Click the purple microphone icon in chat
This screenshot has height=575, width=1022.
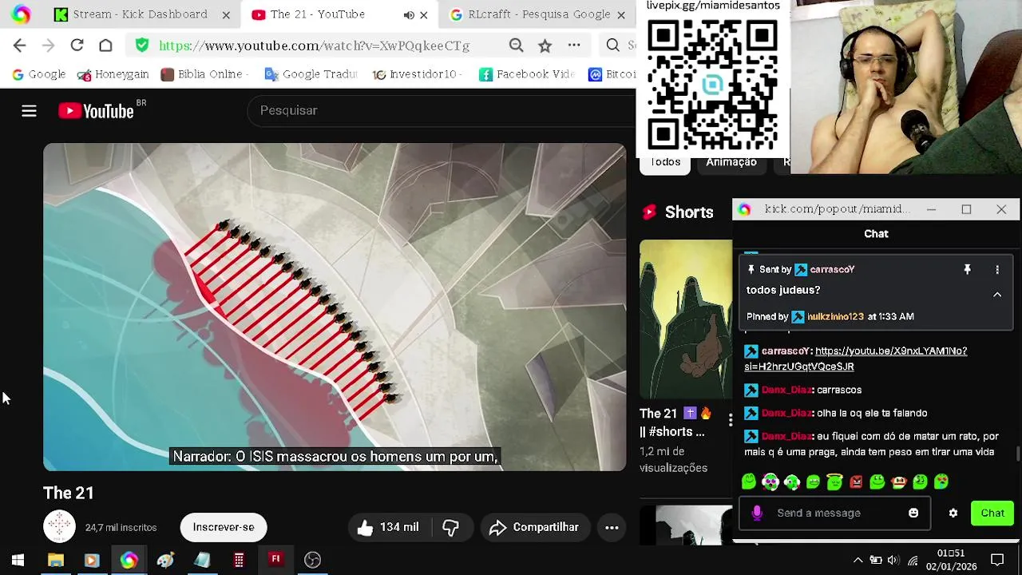tap(757, 513)
